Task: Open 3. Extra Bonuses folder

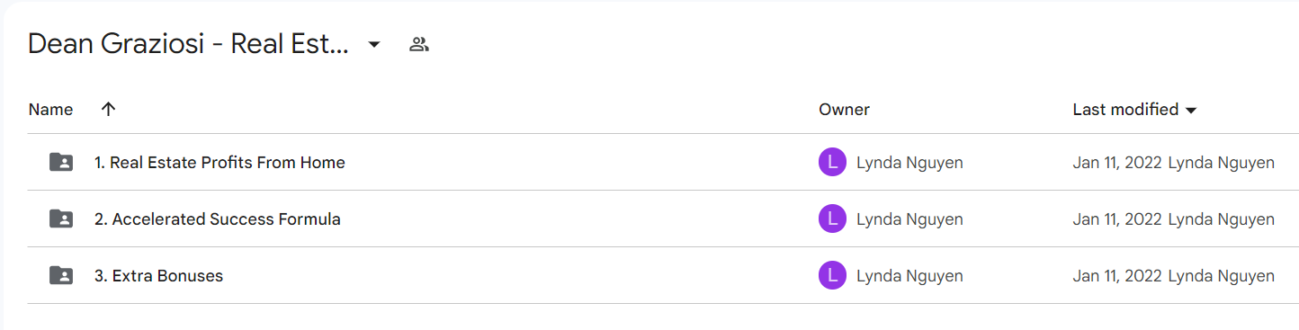Action: coord(158,276)
